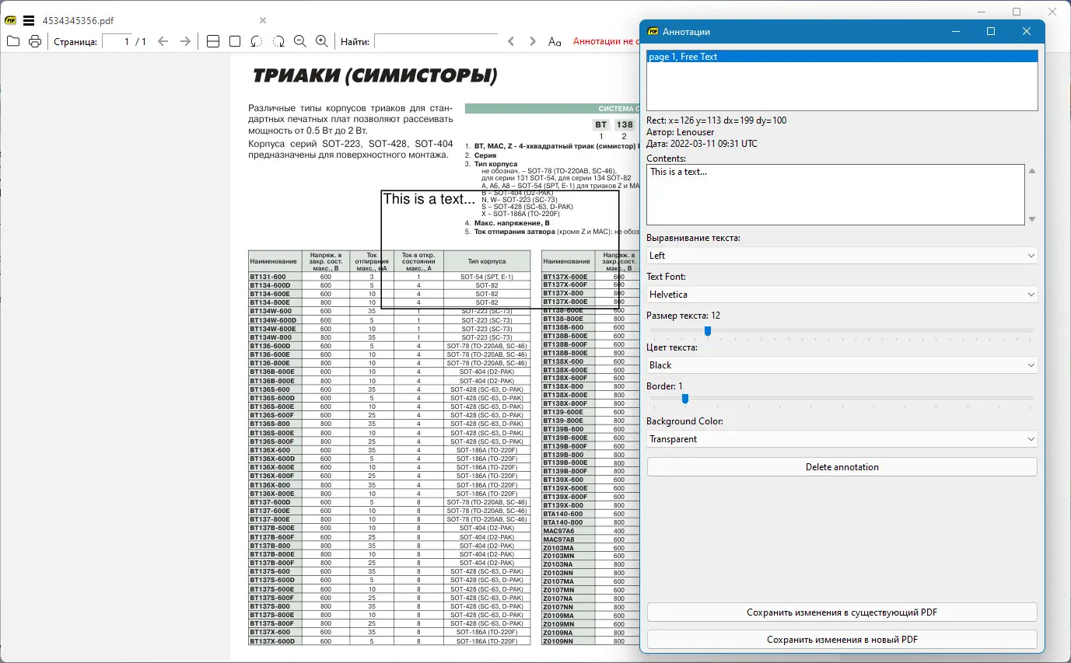Save changes to a new PDF
1071x663 pixels.
[842, 639]
